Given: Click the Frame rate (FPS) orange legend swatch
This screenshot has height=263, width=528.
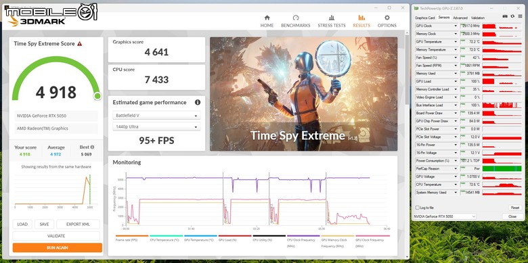Looking at the screenshot, I should click(x=132, y=236).
